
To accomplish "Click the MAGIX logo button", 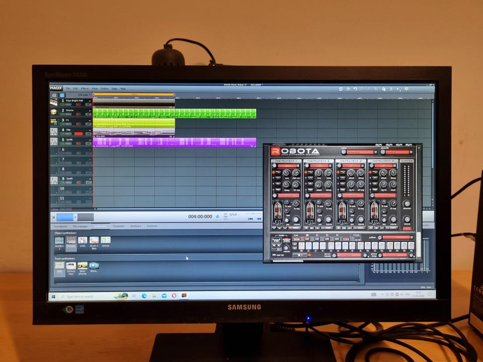I will pyautogui.click(x=56, y=88).
